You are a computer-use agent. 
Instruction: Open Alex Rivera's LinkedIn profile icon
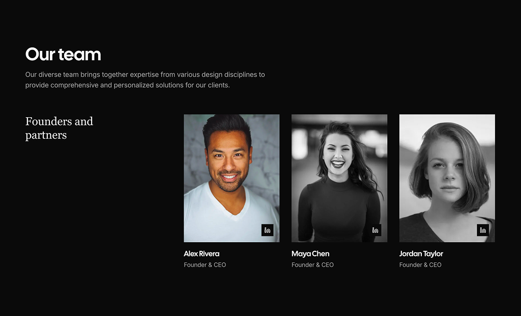pos(268,230)
